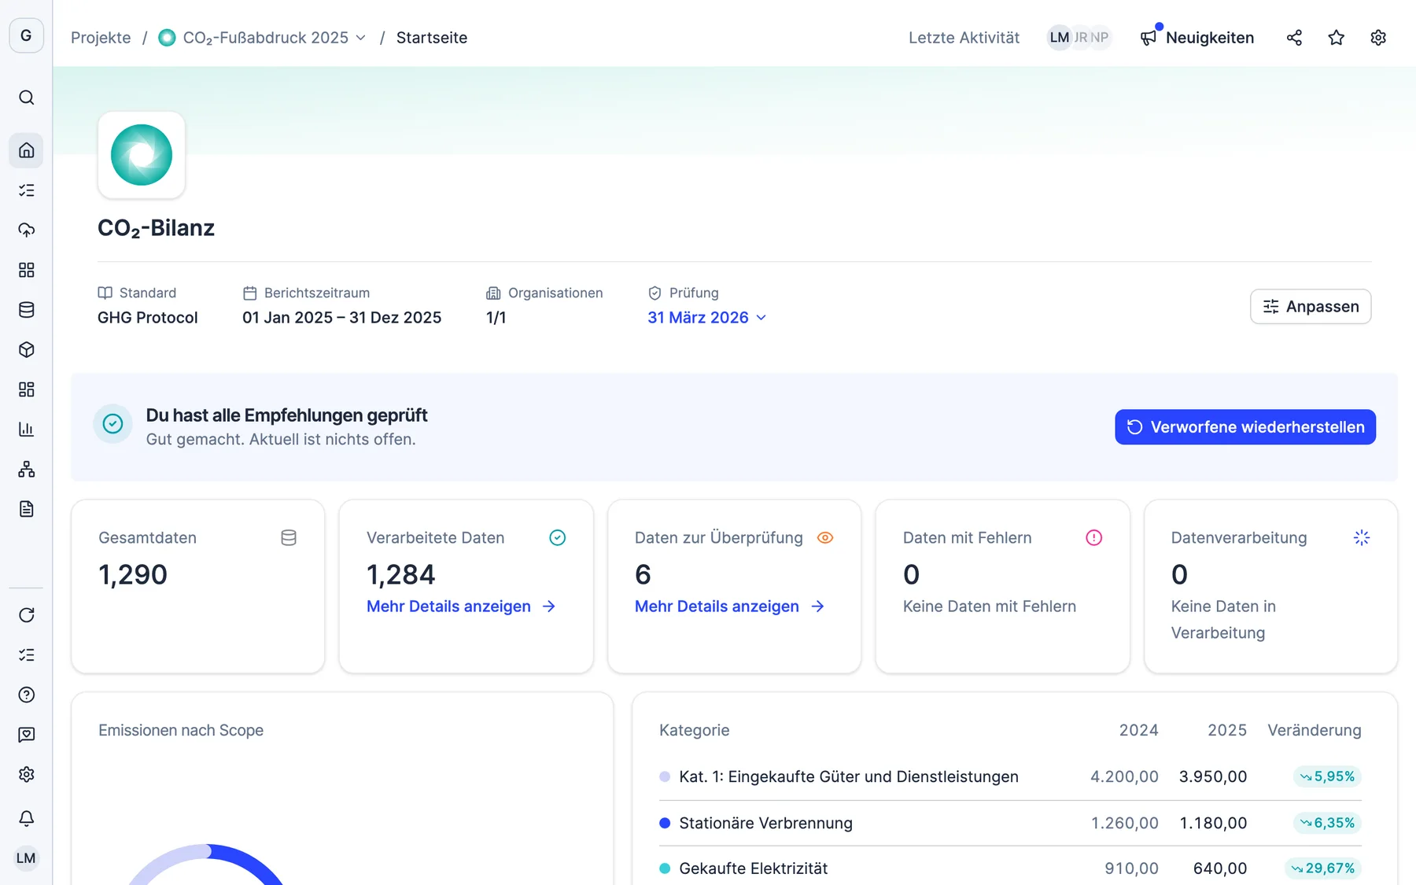Open the upper checklist icon in the sidebar
Image resolution: width=1416 pixels, height=885 pixels.
pos(26,190)
